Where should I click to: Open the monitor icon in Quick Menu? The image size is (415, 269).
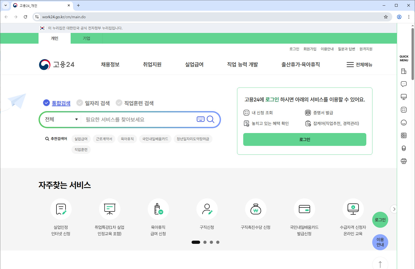pyautogui.click(x=404, y=97)
